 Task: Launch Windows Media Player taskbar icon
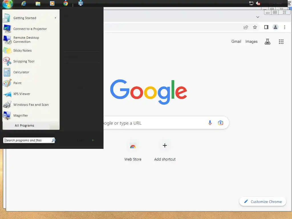[x=52, y=3]
